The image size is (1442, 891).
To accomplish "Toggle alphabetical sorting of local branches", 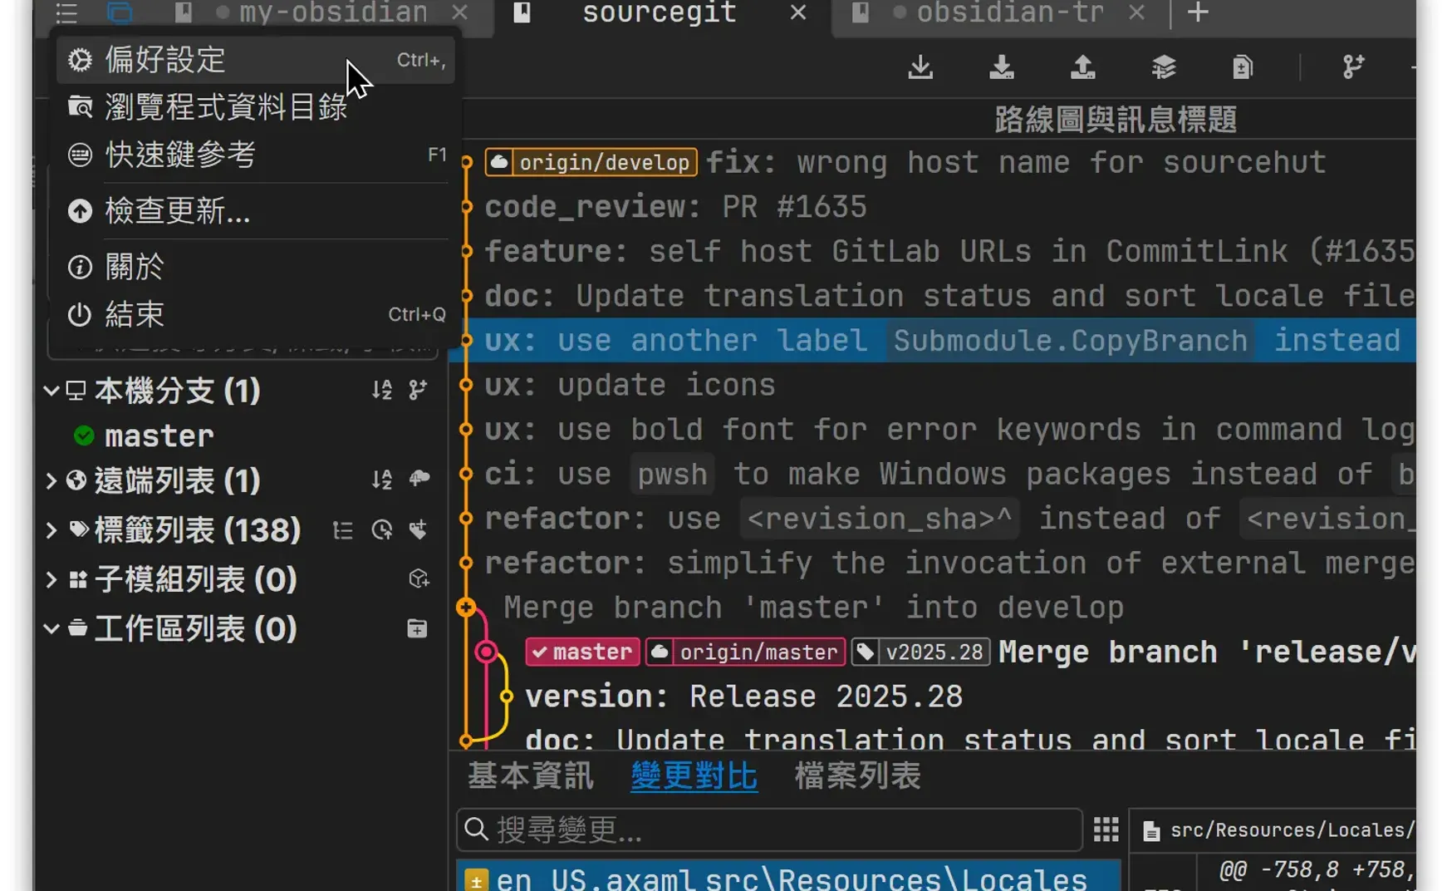I will pos(380,390).
